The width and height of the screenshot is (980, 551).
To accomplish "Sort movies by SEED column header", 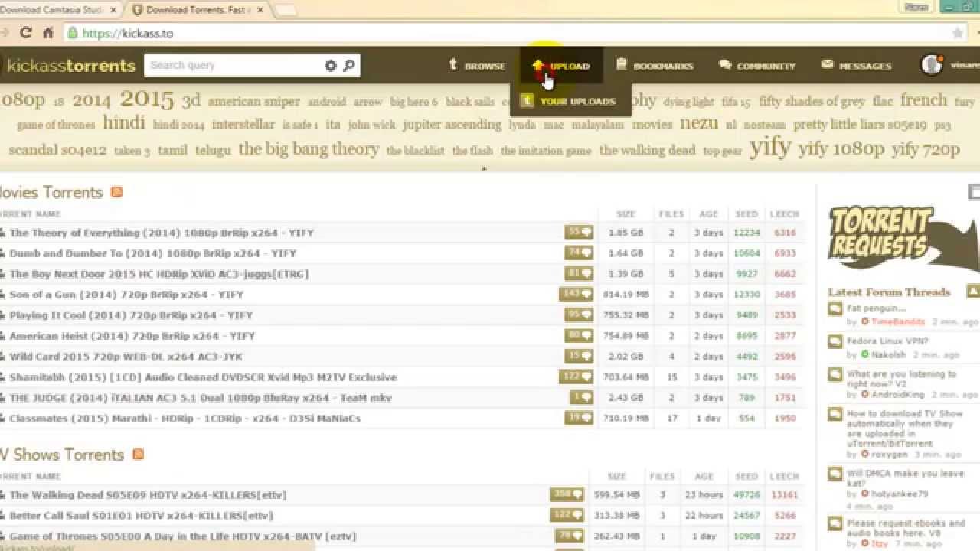I will click(746, 214).
